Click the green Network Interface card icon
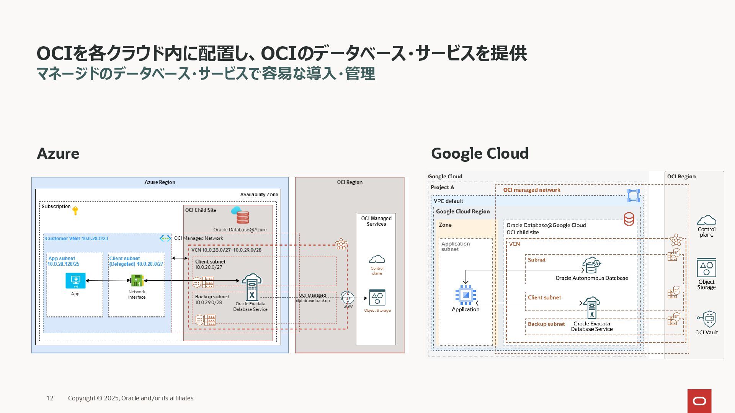This screenshot has width=735, height=413. pos(137,280)
